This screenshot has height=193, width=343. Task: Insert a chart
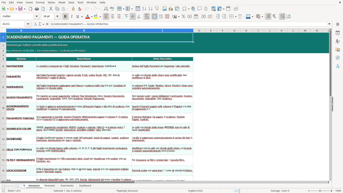(x=171, y=9)
